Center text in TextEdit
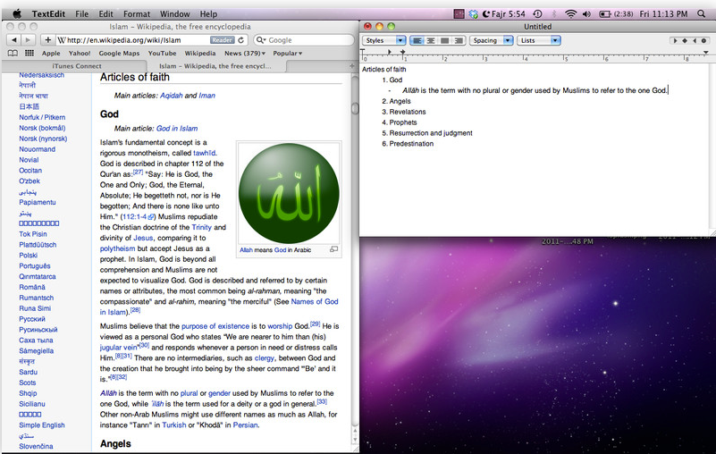The width and height of the screenshot is (716, 454). coord(431,40)
